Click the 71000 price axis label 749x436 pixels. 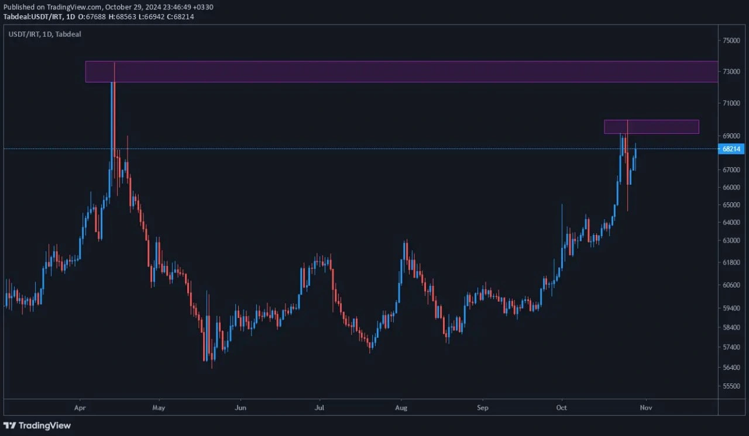pos(732,103)
